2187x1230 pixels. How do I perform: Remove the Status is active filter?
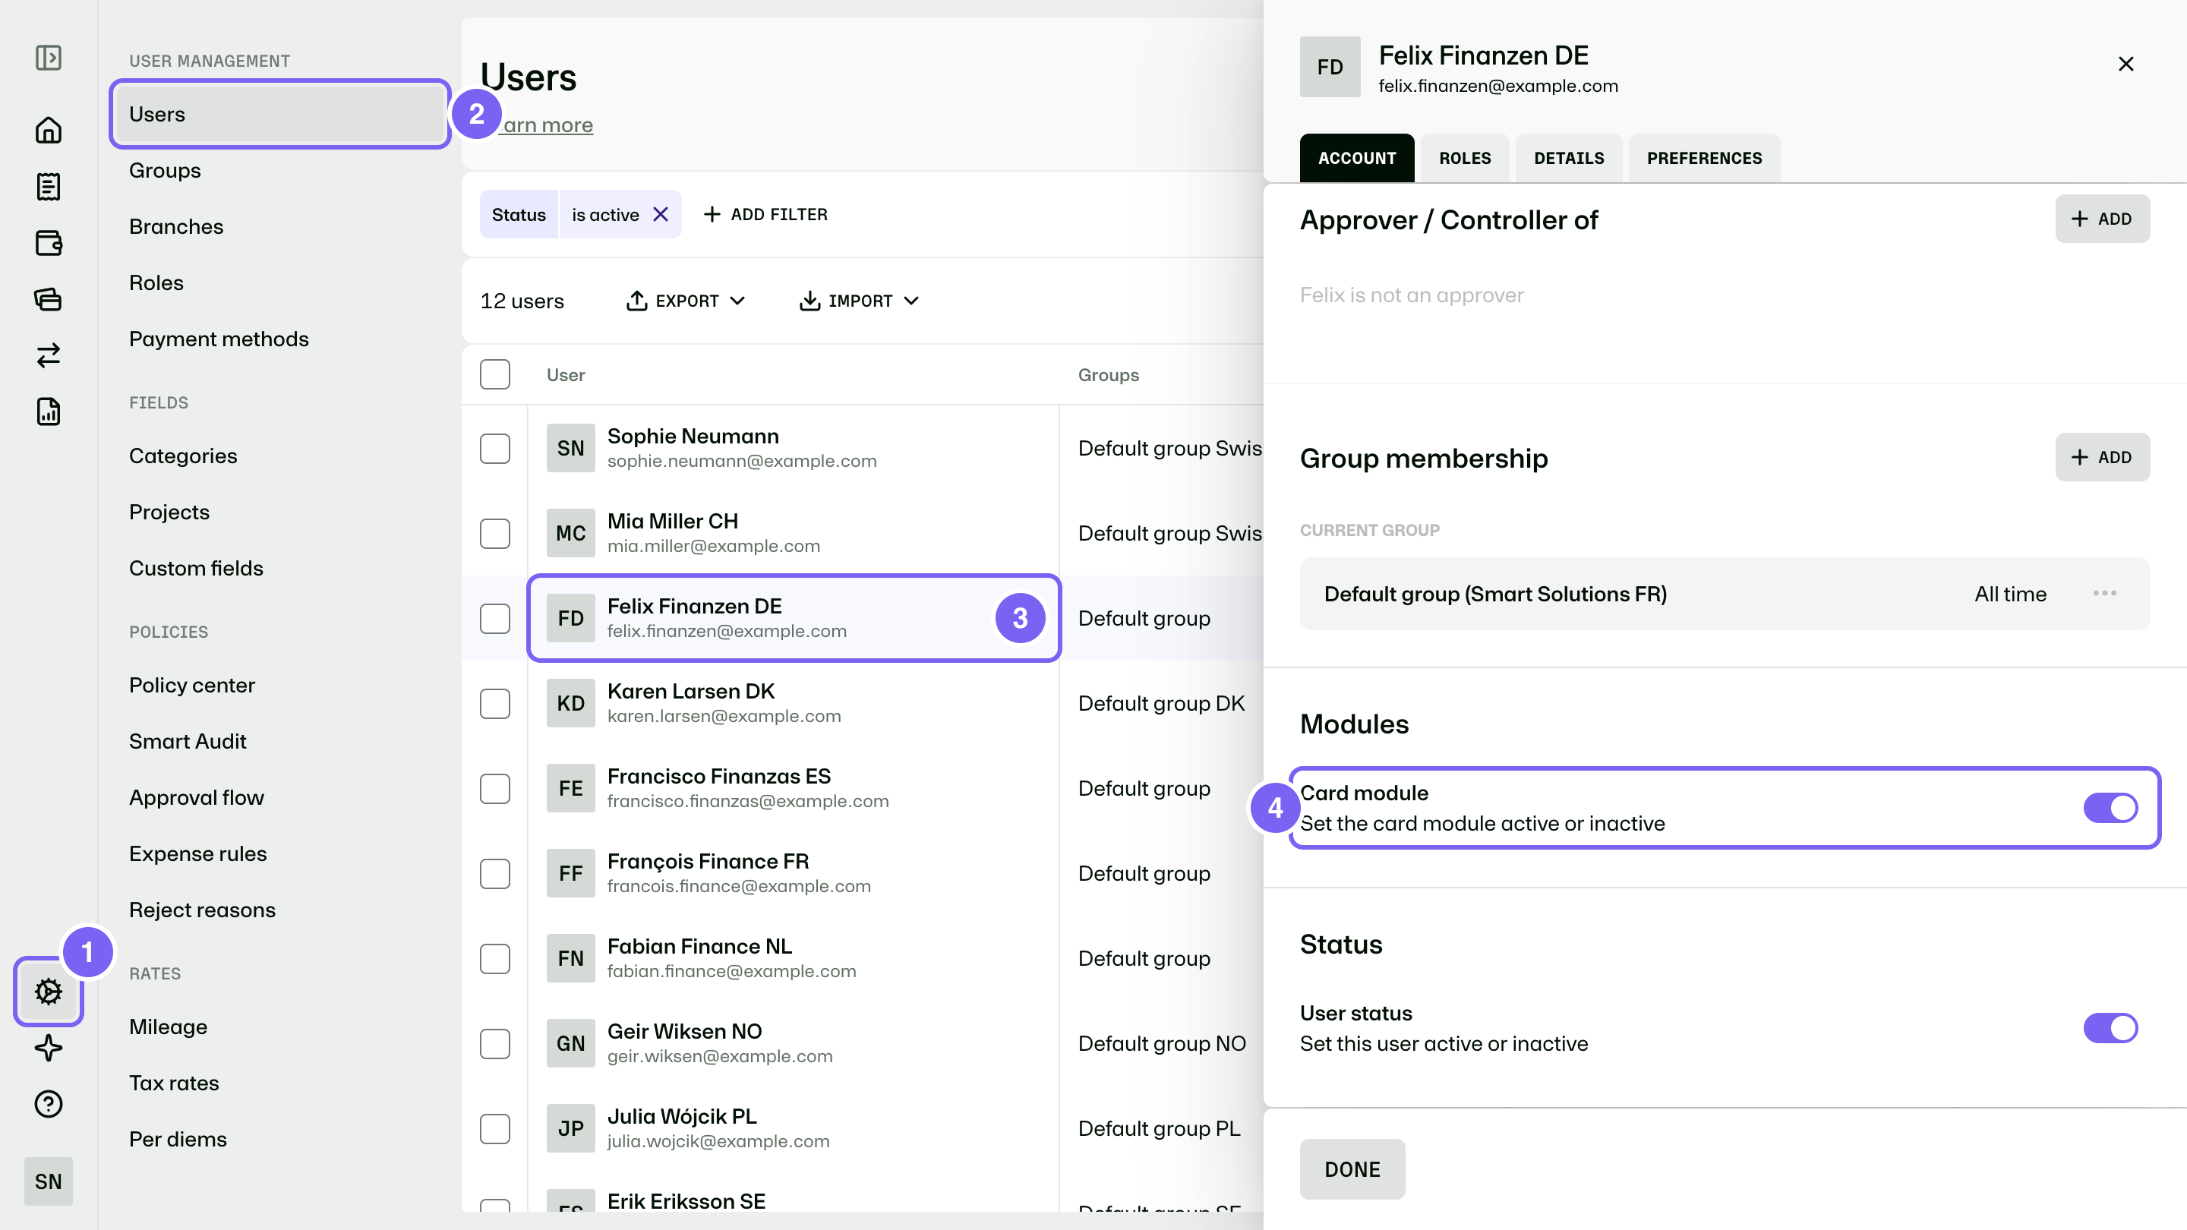[x=661, y=215]
